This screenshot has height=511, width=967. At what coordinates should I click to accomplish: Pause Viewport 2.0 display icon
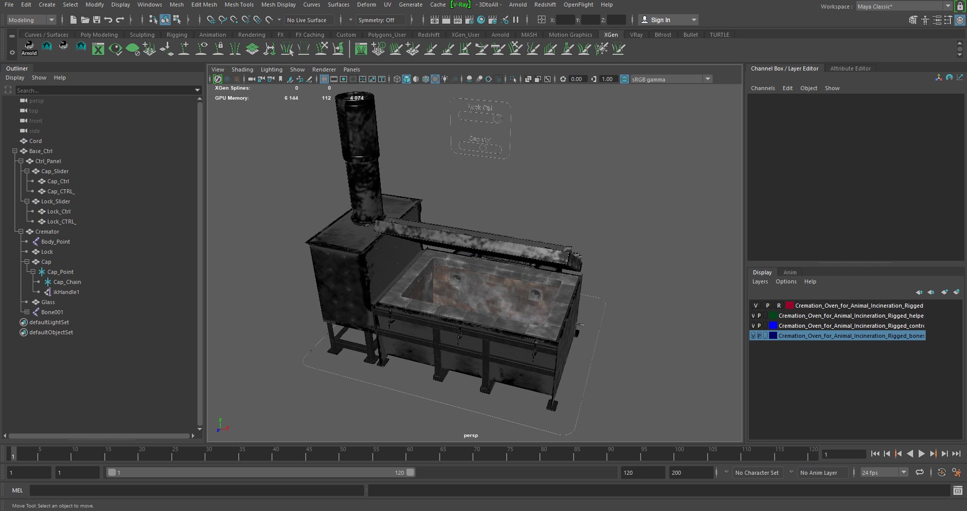click(516, 20)
